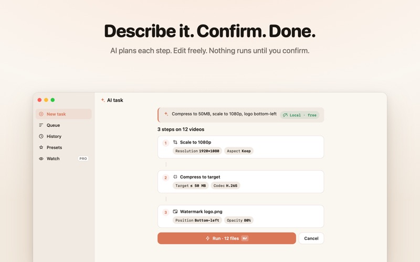Screen dimensions: 420x262
Task: Click the Presets star icon
Action: coord(41,147)
